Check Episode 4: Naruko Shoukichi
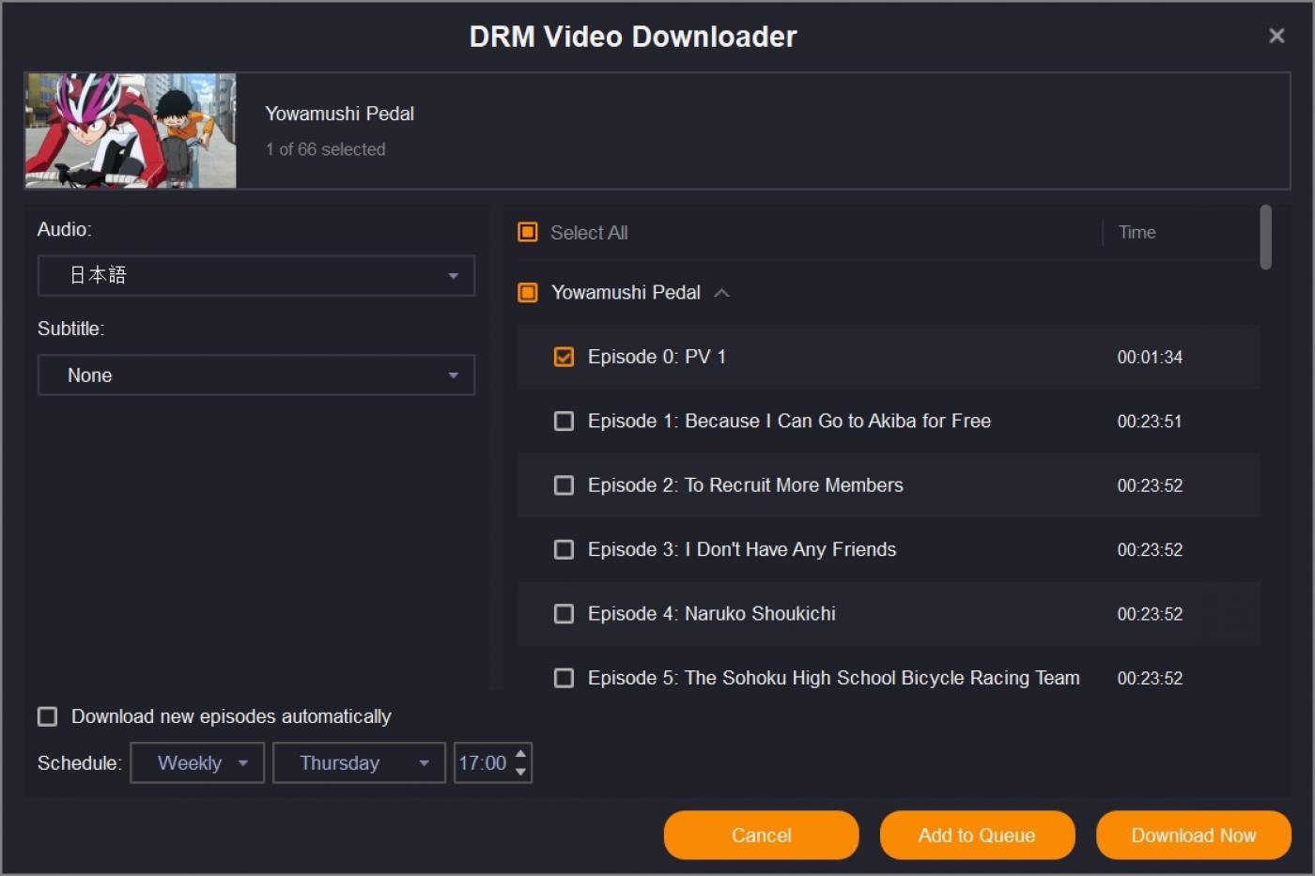Viewport: 1315px width, 876px height. pyautogui.click(x=564, y=613)
